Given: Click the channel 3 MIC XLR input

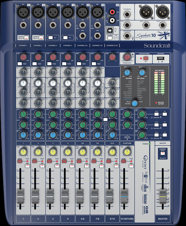Looking at the screenshot, I should click(x=53, y=12).
